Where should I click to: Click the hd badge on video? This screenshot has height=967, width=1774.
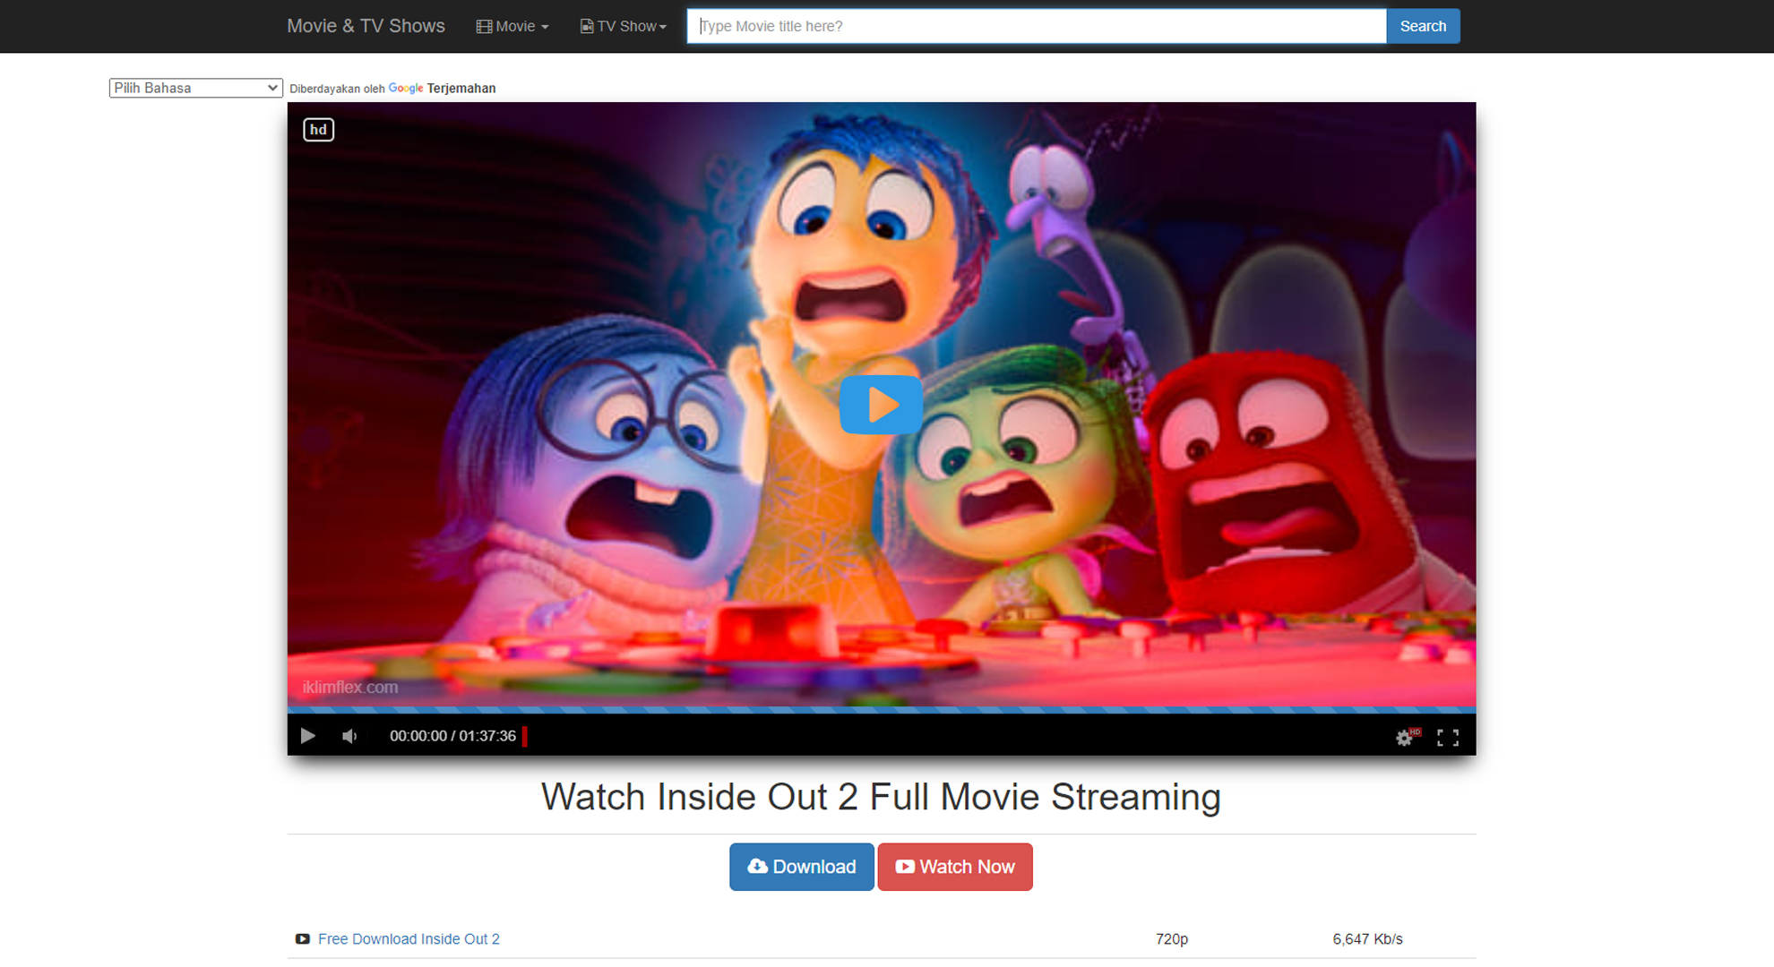[318, 130]
